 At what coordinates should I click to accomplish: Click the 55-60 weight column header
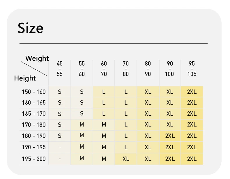82,69
